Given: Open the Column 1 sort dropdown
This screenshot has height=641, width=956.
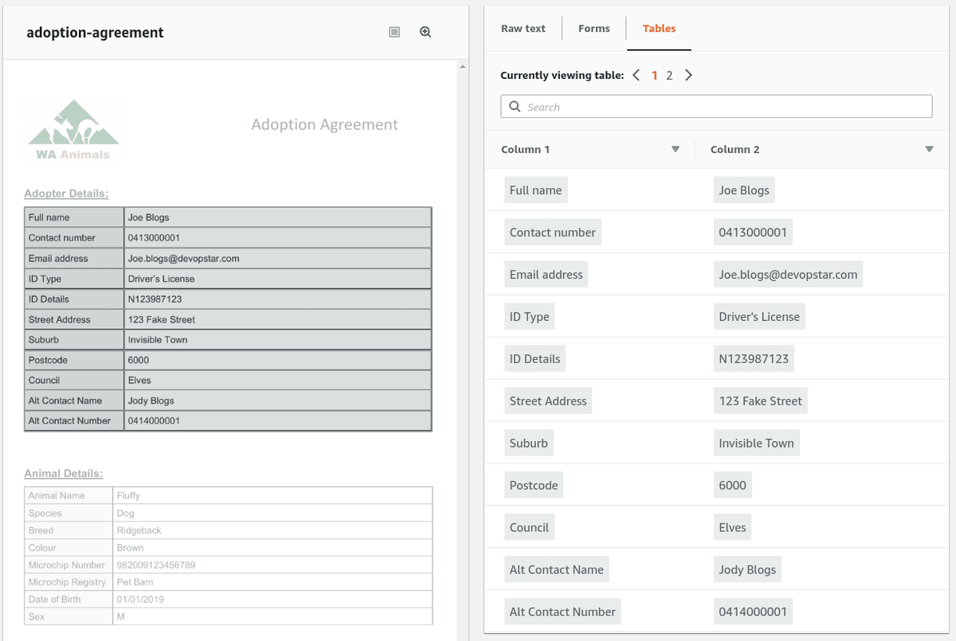Looking at the screenshot, I should pos(675,149).
